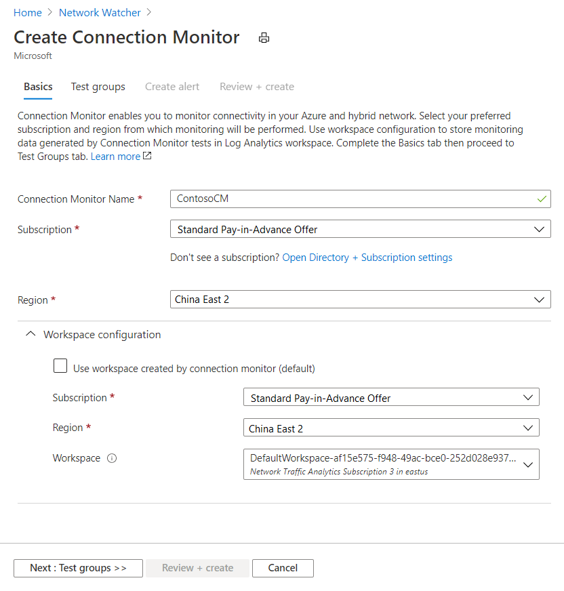564x591 pixels.
Task: Click Next : Test groups button
Action: click(x=78, y=568)
